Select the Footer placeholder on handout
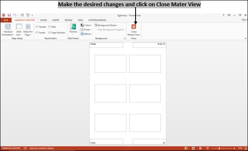This screenshot has width=248, height=151. coord(106,141)
